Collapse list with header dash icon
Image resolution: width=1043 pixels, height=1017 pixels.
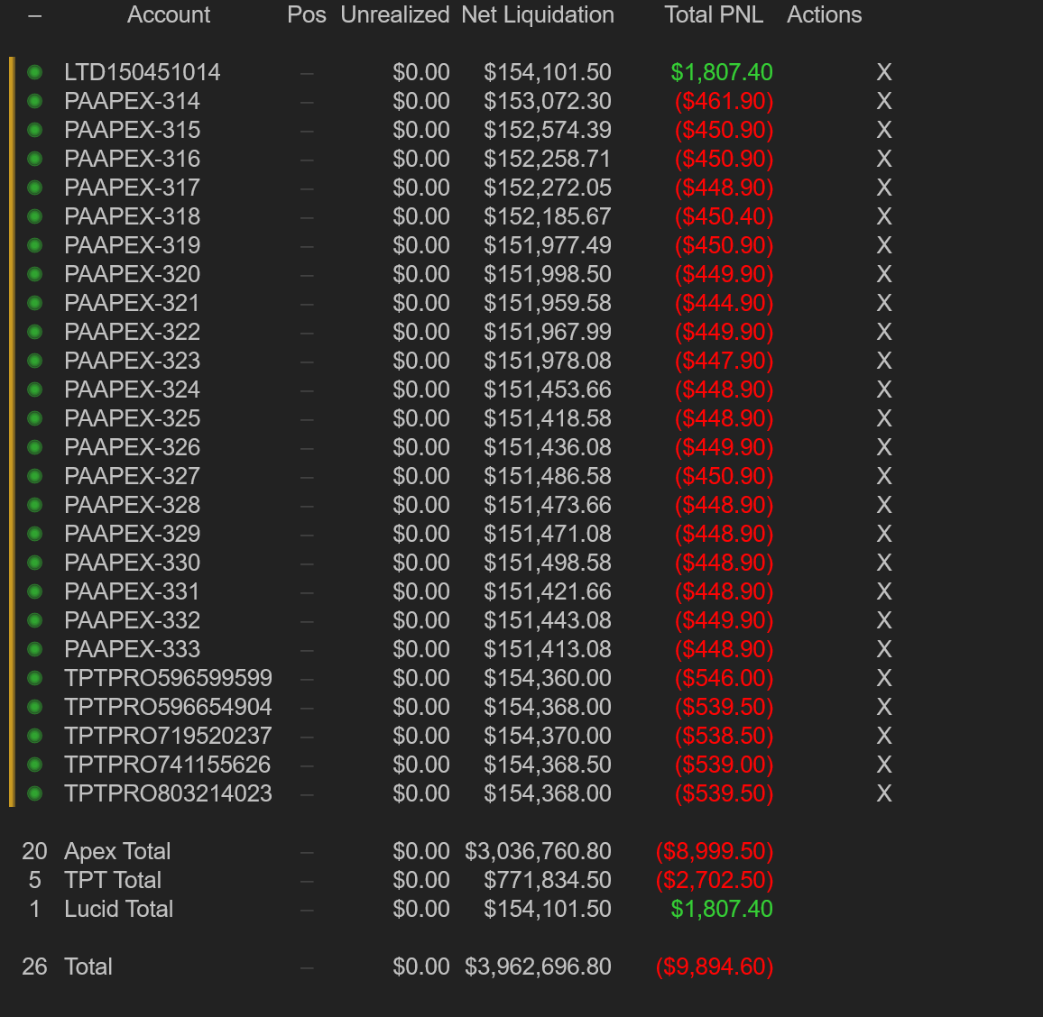pyautogui.click(x=34, y=15)
